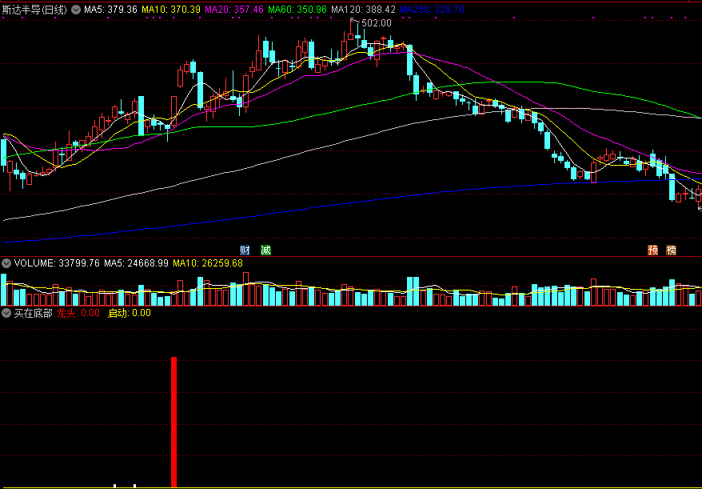This screenshot has height=489, width=702.
Task: Open the 买在底部 indicator dropdown arrow
Action: point(6,313)
